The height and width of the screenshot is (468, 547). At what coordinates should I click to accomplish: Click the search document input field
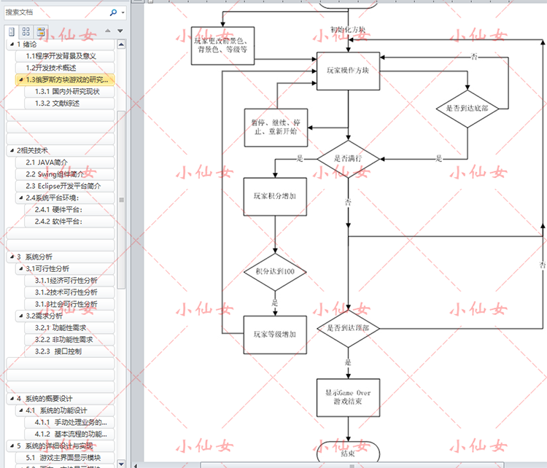pos(56,12)
